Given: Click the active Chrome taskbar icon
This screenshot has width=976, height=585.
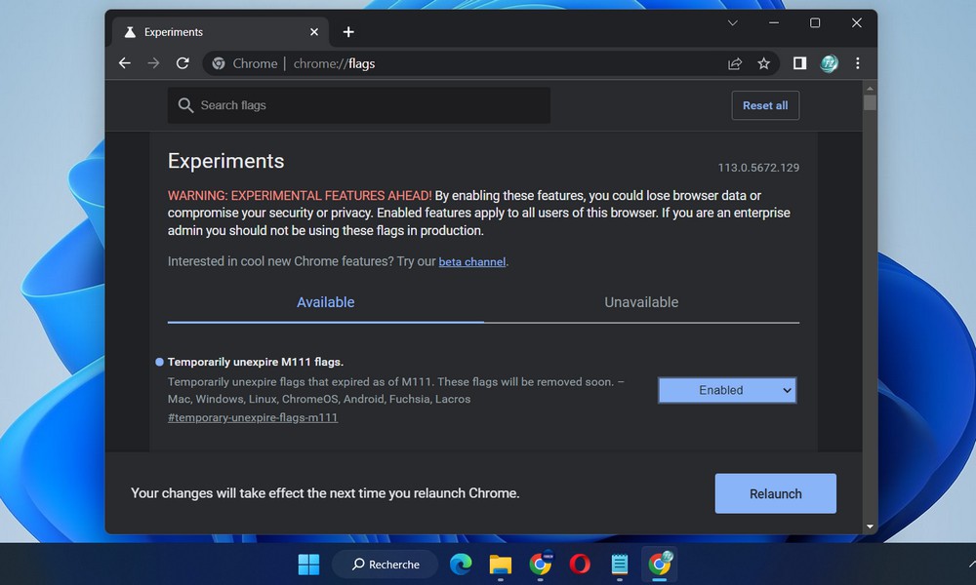Looking at the screenshot, I should (x=660, y=565).
